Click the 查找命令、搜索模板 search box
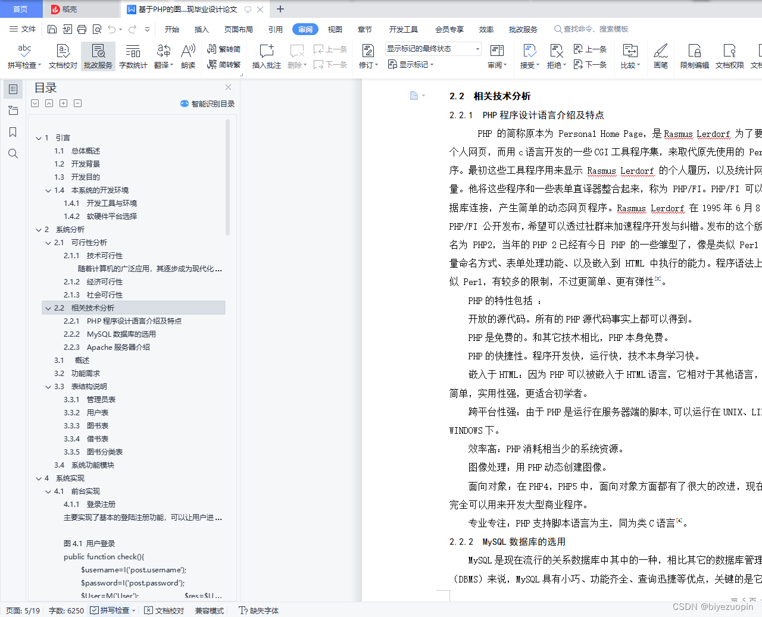This screenshot has width=762, height=617. [591, 29]
